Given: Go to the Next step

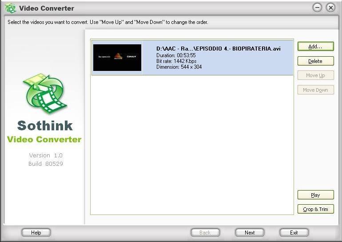Looking at the screenshot, I should click(x=250, y=233).
